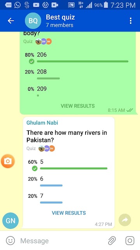Focus the Message input field
This screenshot has height=250, width=140.
[62, 241]
